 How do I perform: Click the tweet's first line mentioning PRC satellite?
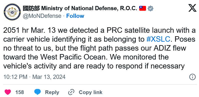click(99, 30)
